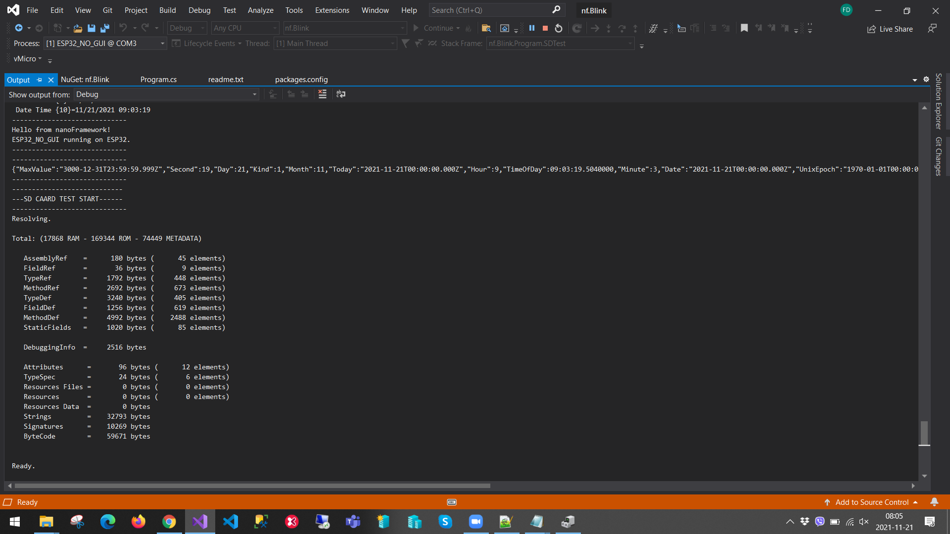Image resolution: width=950 pixels, height=534 pixels.
Task: Click Add to Source Control
Action: pyautogui.click(x=873, y=502)
